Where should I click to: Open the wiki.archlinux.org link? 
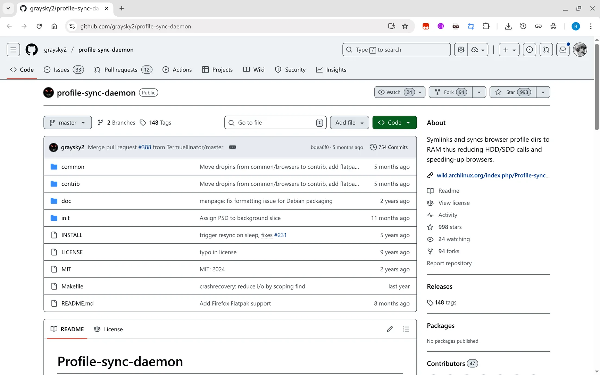click(x=493, y=175)
